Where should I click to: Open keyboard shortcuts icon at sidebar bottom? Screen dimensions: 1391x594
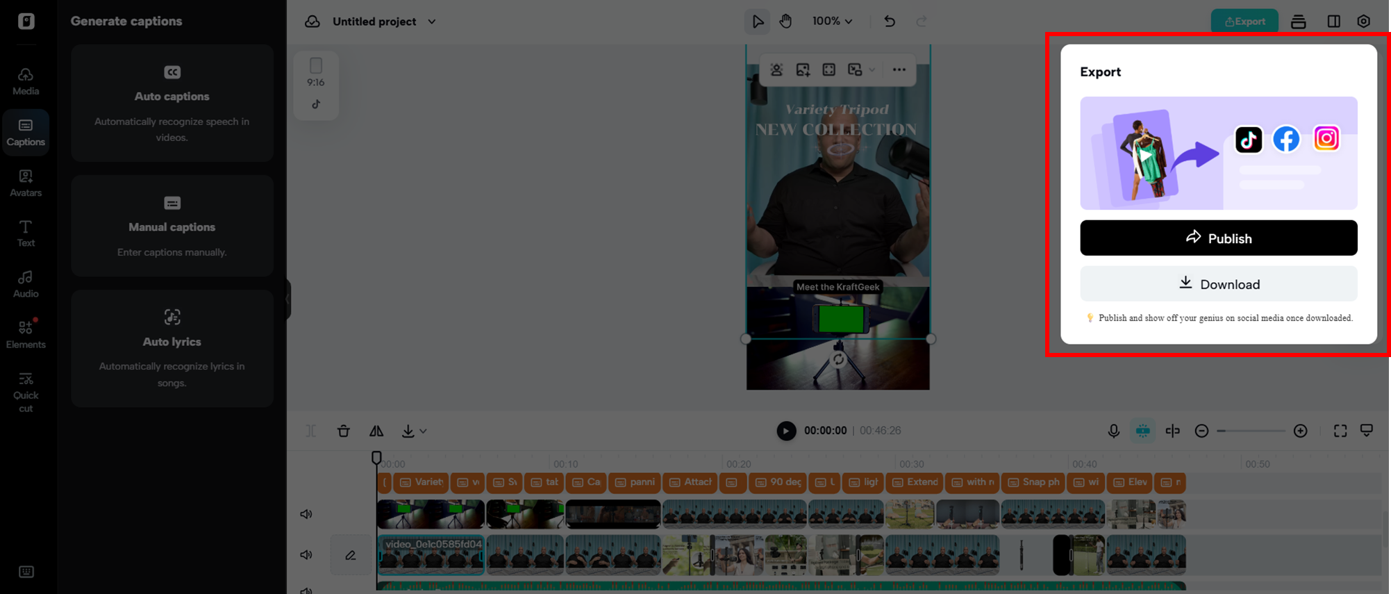(26, 572)
